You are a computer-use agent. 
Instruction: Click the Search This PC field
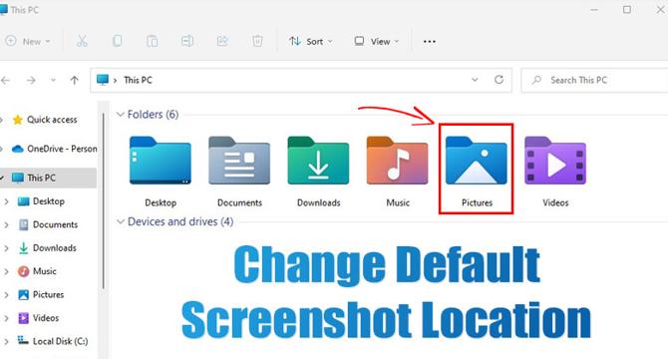pyautogui.click(x=595, y=80)
